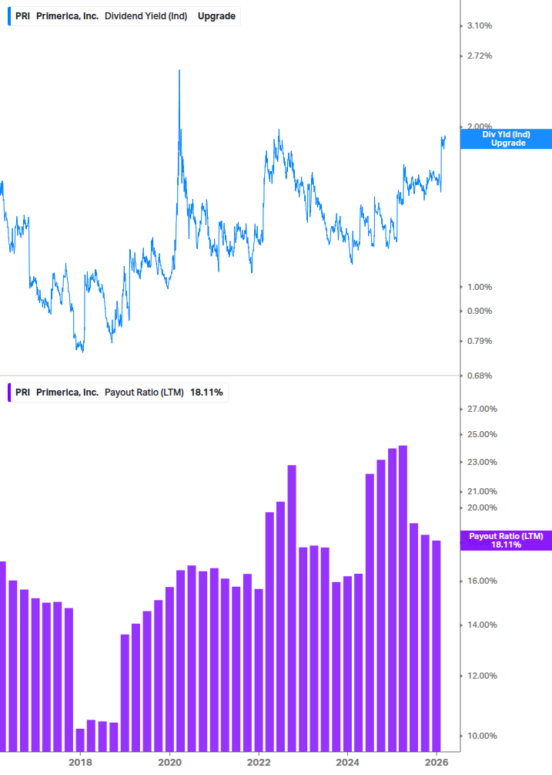The image size is (552, 775).
Task: Click the tallest purple payout ratio bar
Action: pyautogui.click(x=401, y=463)
